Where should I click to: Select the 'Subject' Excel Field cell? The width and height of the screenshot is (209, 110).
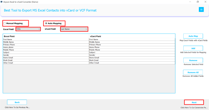(x=46, y=52)
